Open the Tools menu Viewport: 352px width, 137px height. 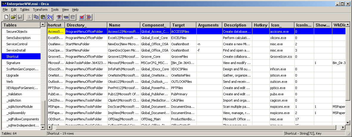coord(55,10)
